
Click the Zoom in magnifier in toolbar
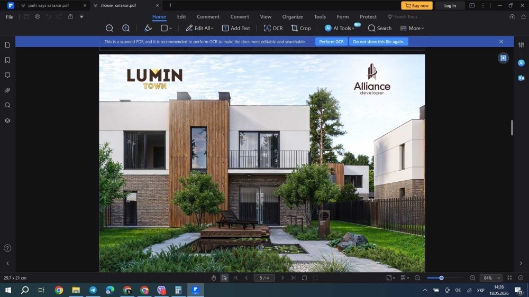126,29
